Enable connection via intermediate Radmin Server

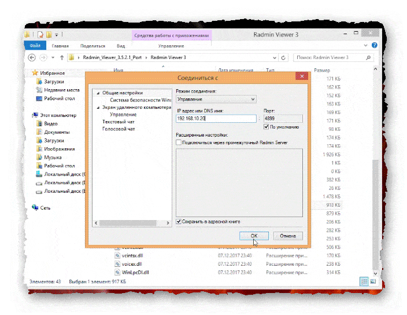[179, 142]
